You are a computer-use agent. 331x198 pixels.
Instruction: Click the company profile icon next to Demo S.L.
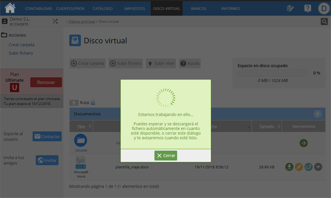click(5, 21)
